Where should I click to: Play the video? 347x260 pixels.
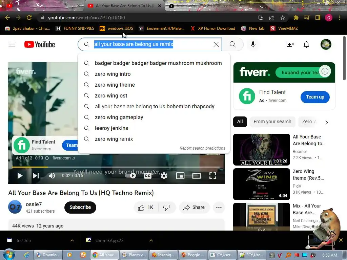(20, 176)
